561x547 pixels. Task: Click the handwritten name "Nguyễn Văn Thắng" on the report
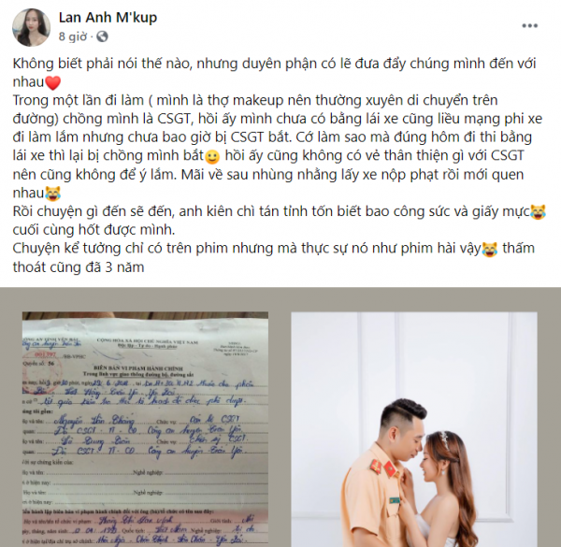point(93,421)
